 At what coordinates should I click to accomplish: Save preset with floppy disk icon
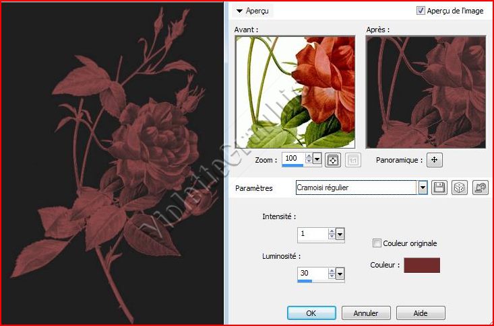pos(439,188)
